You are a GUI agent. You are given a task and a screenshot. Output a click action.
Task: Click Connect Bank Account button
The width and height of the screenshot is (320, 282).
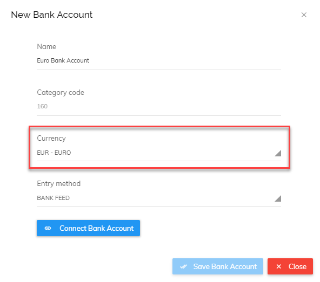click(x=88, y=228)
